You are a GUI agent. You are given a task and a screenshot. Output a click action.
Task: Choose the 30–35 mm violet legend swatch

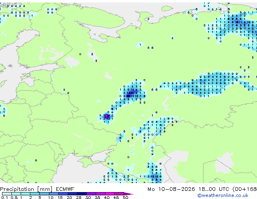coord(91,194)
